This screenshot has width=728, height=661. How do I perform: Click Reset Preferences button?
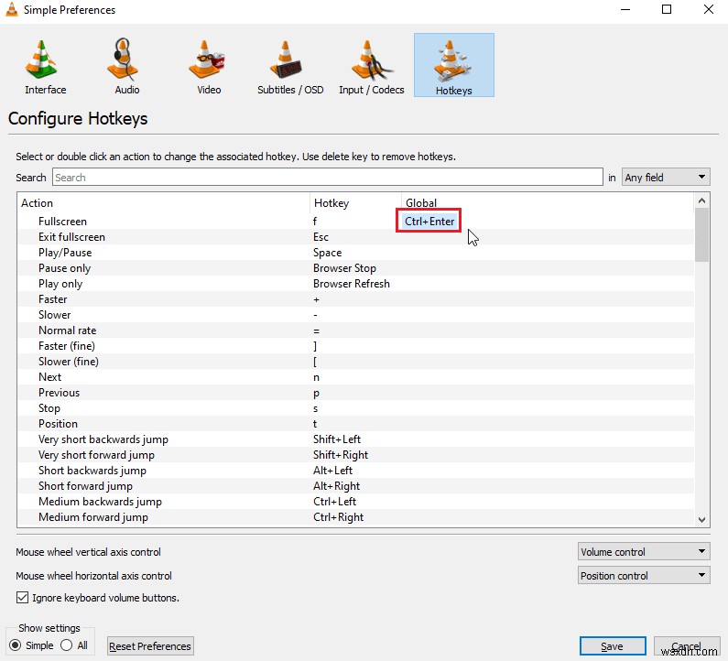pos(150,646)
